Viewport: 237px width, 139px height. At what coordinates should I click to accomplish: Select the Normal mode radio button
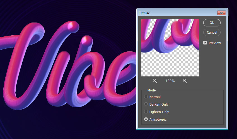(146, 97)
